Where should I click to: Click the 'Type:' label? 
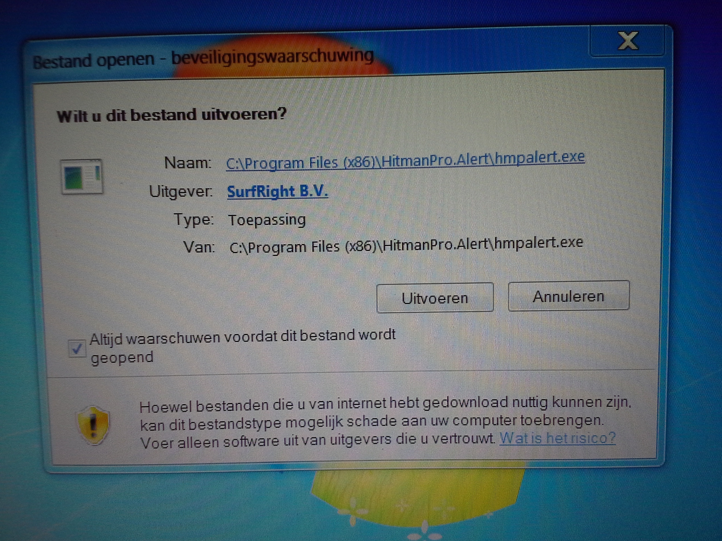194,219
